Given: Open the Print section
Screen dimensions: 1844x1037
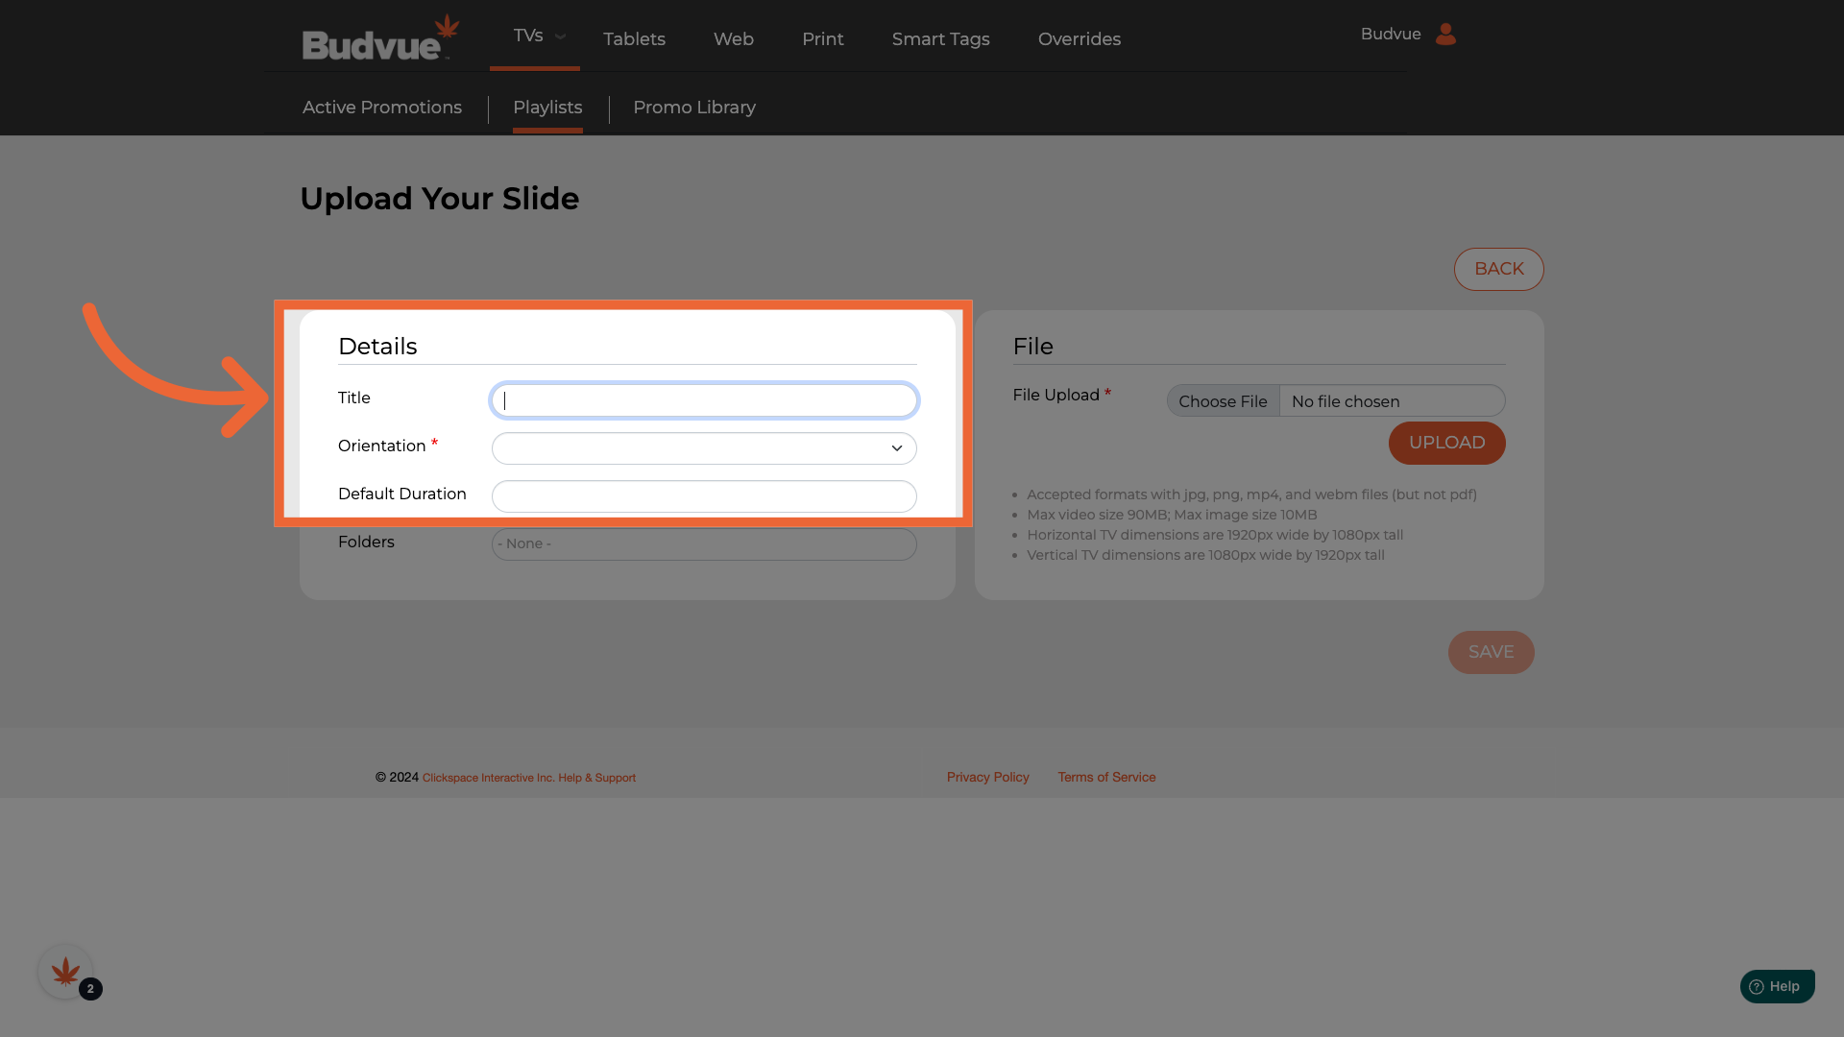Looking at the screenshot, I should pyautogui.click(x=822, y=39).
